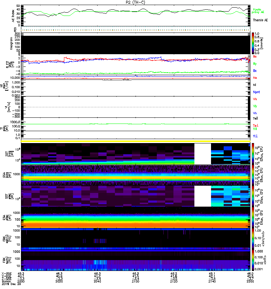
Task: Select the red Bz legend label
Action: pos(255,57)
